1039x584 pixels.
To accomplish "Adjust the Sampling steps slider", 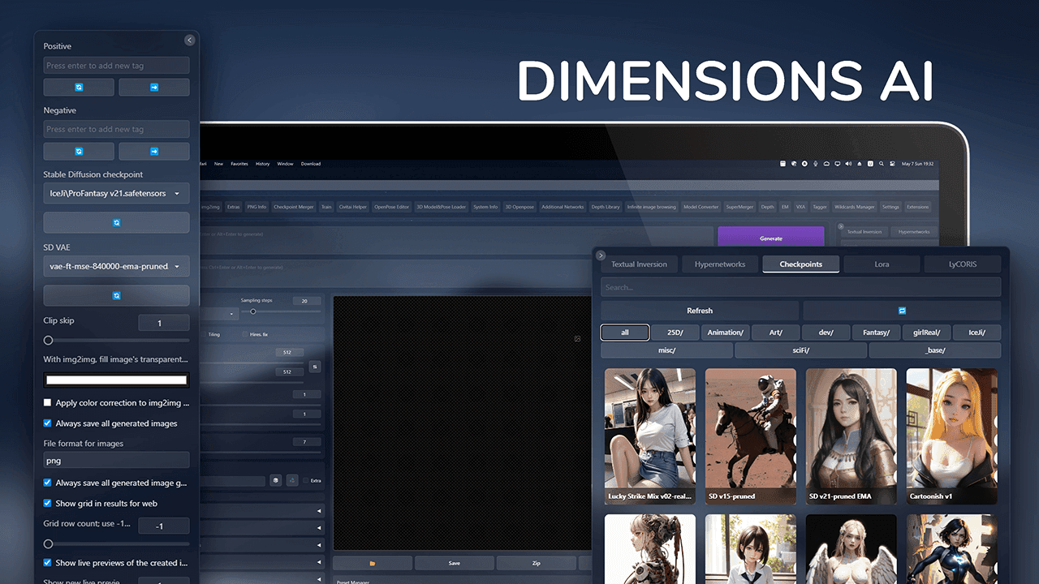I will point(281,311).
